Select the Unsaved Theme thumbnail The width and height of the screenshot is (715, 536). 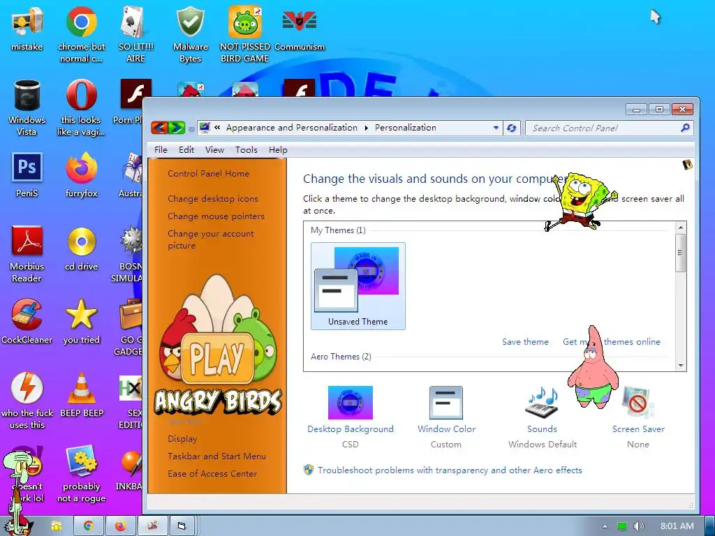(x=358, y=285)
